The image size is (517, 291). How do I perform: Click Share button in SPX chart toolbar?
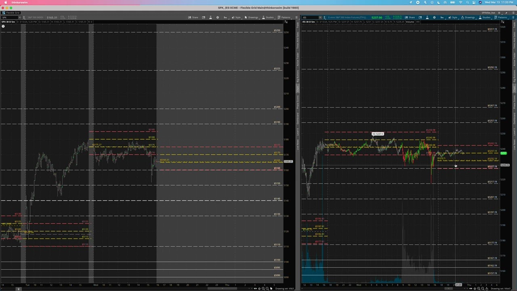pos(193,17)
